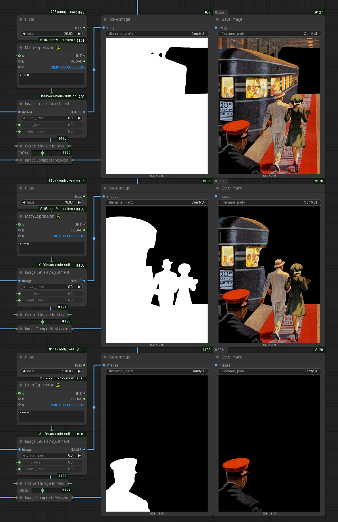This screenshot has width=338, height=522.
Task: Collapse Save Image node #129 via its title dot
Action: click(x=217, y=357)
